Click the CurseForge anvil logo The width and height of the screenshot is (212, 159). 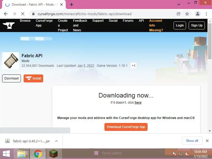click(x=9, y=25)
